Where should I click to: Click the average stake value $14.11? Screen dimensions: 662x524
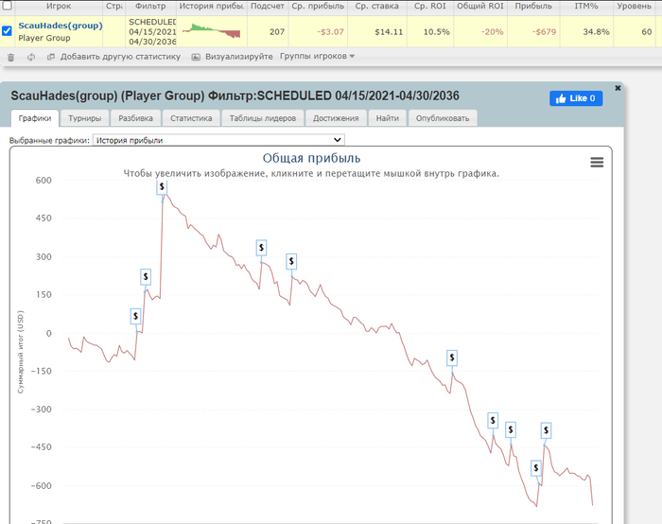click(x=389, y=31)
